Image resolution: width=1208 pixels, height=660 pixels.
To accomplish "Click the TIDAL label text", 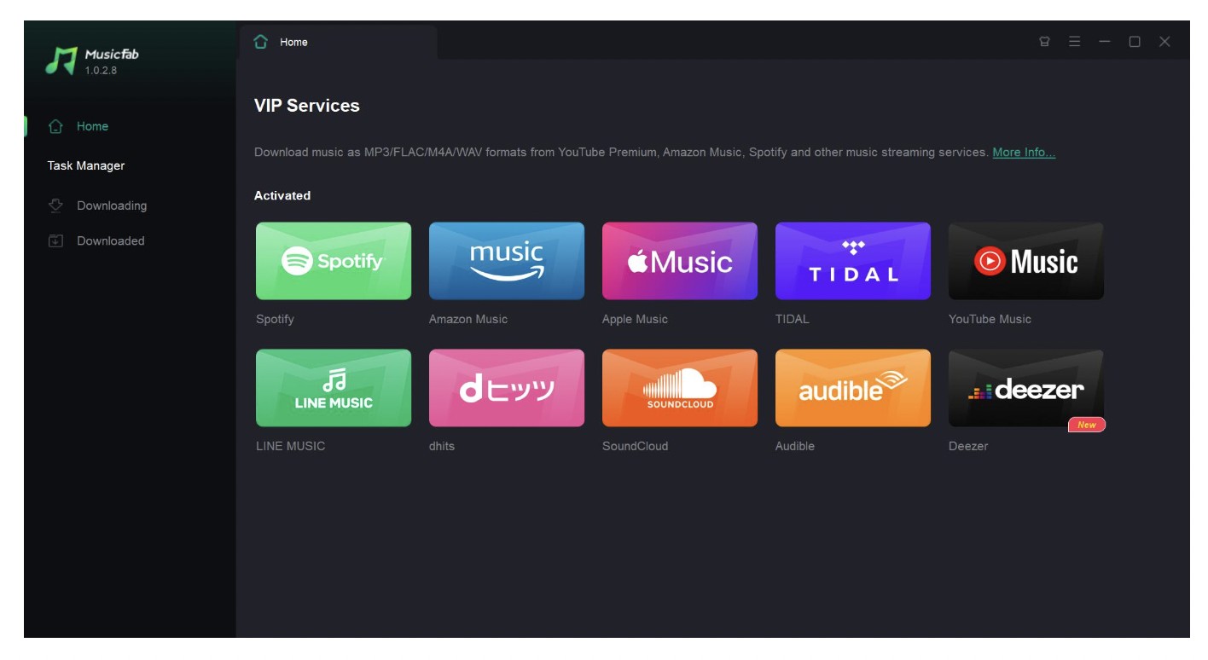I will (793, 319).
